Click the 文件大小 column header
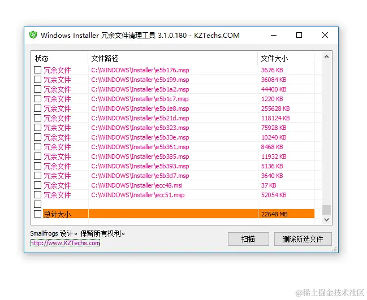The height and width of the screenshot is (300, 367). 286,58
